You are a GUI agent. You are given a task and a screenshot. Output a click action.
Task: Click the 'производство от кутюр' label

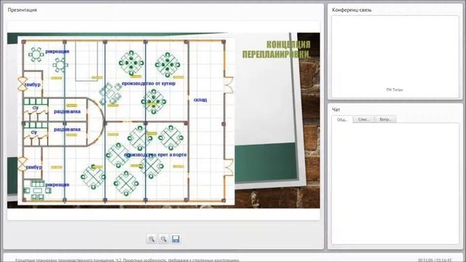pos(149,84)
